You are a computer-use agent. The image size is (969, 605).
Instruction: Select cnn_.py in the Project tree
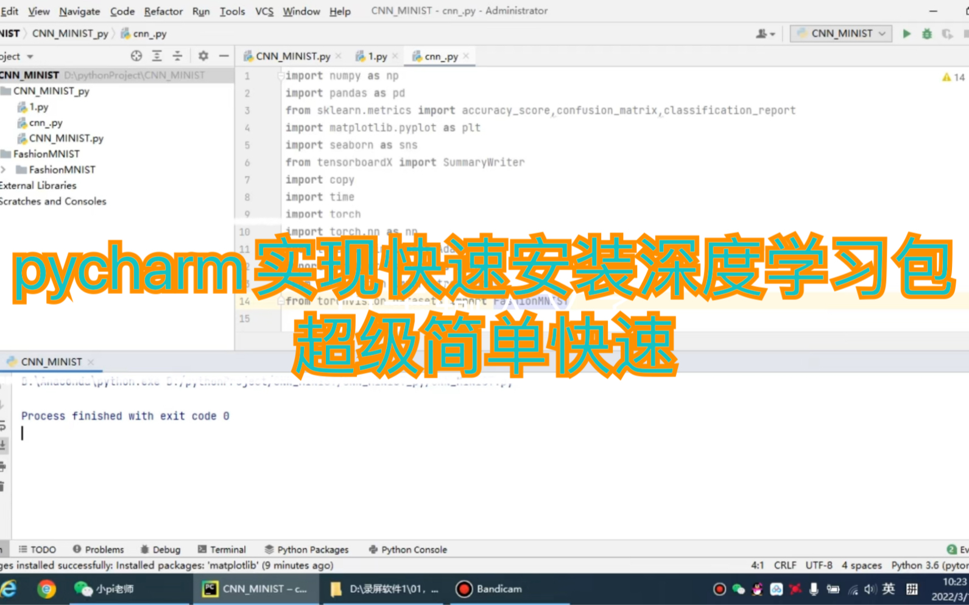40,123
